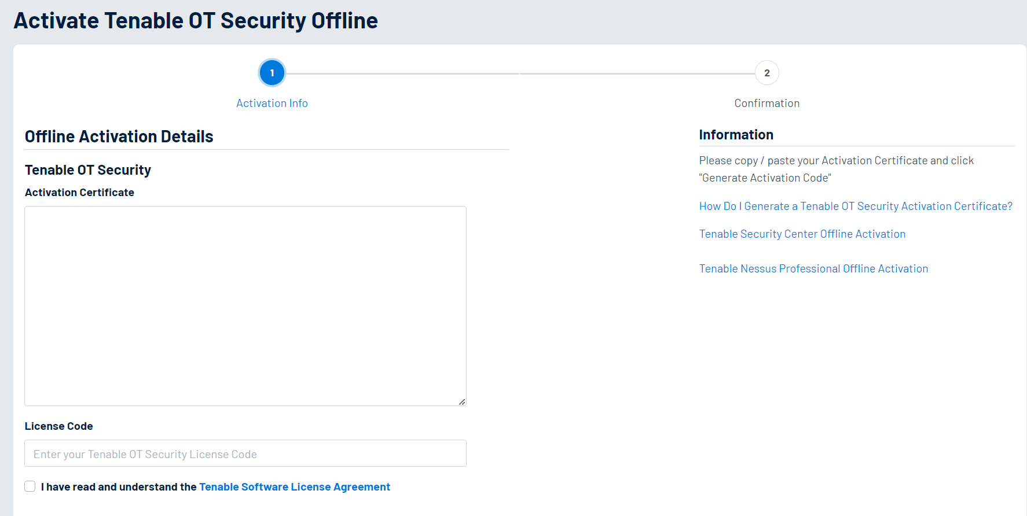Click the Tenable OT Security subheading
This screenshot has height=516, width=1027.
point(87,170)
